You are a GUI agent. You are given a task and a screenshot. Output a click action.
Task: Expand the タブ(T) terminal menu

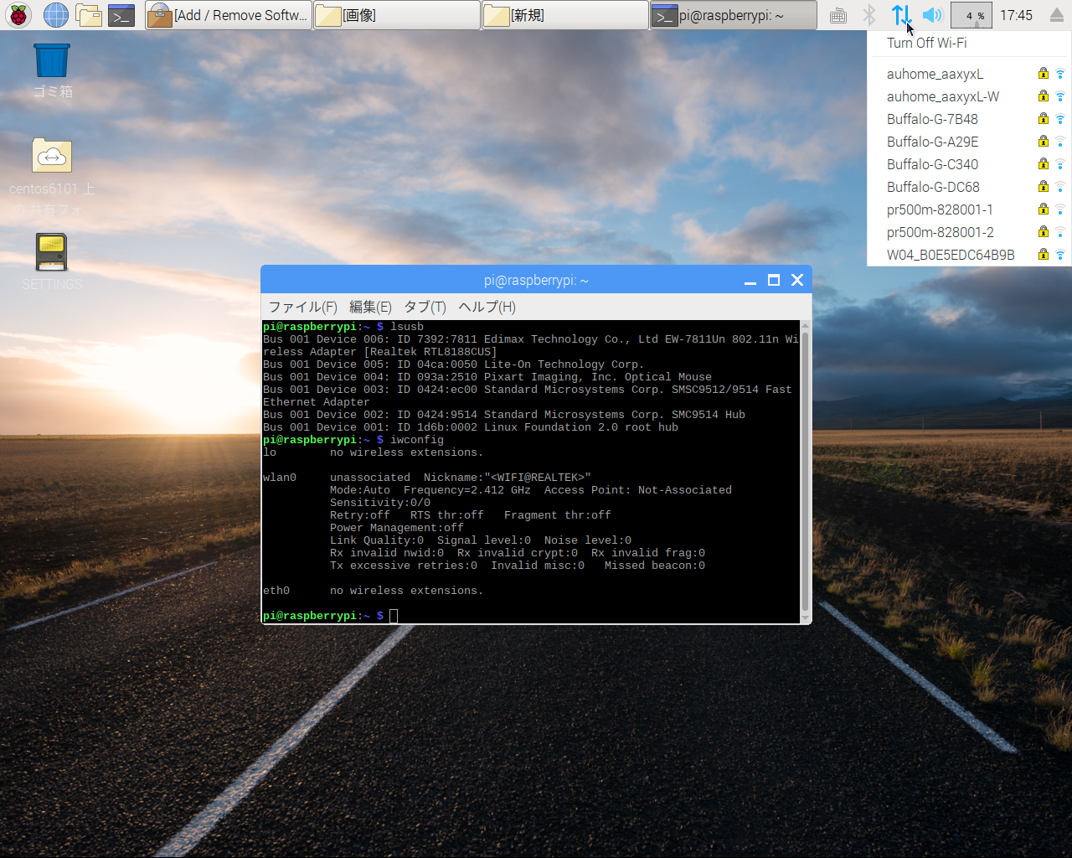click(x=425, y=307)
